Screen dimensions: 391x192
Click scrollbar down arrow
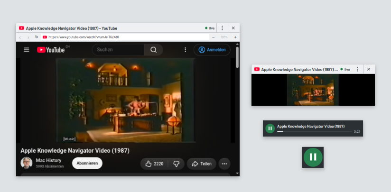click(x=237, y=174)
